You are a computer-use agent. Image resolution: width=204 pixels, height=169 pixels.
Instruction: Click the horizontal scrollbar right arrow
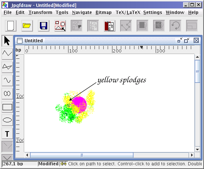pos(192,155)
